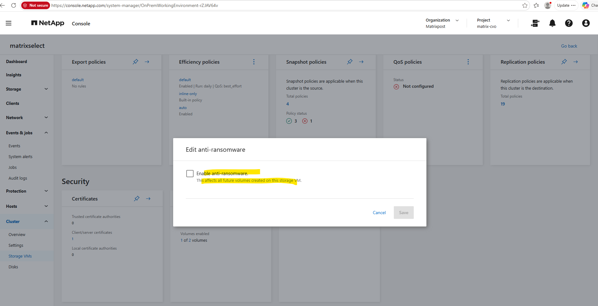
Task: Click the matrixselect cluster name
Action: click(27, 46)
